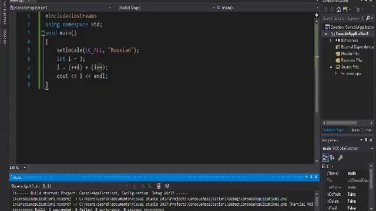Expand the main.cpp file node
Viewport: 376px width, 211px height.
coord(335,74)
